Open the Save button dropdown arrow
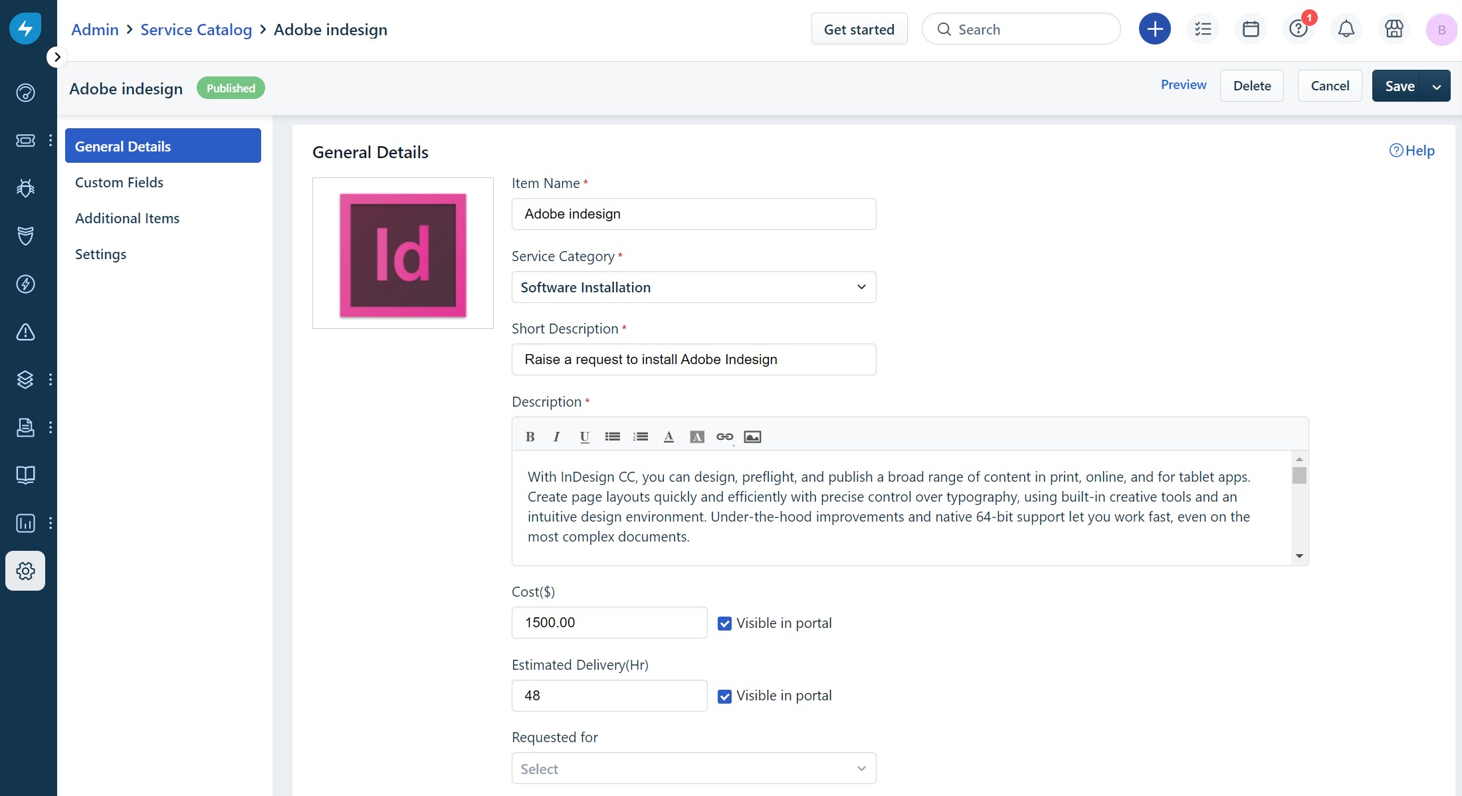1462x796 pixels. click(1436, 86)
